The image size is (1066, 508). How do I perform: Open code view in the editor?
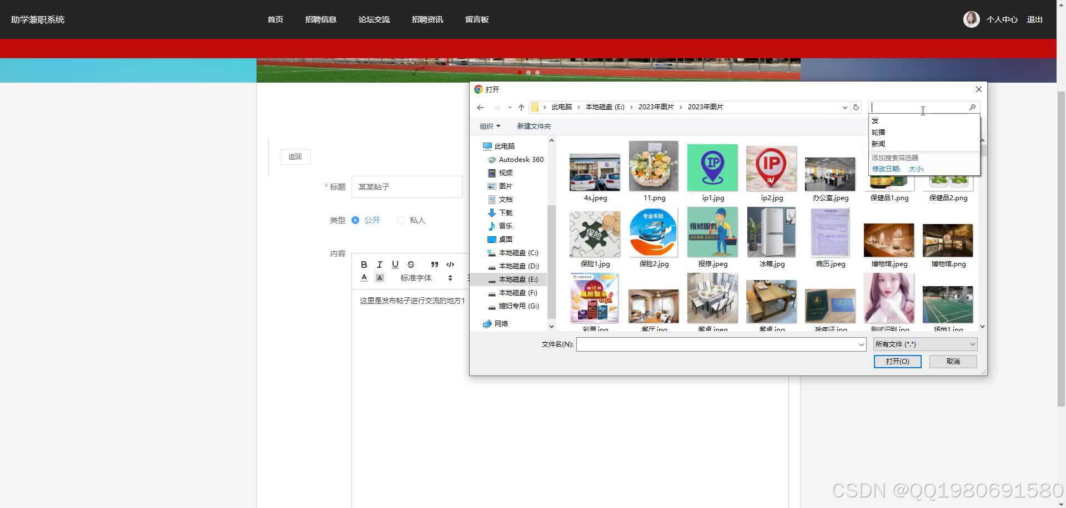point(450,265)
